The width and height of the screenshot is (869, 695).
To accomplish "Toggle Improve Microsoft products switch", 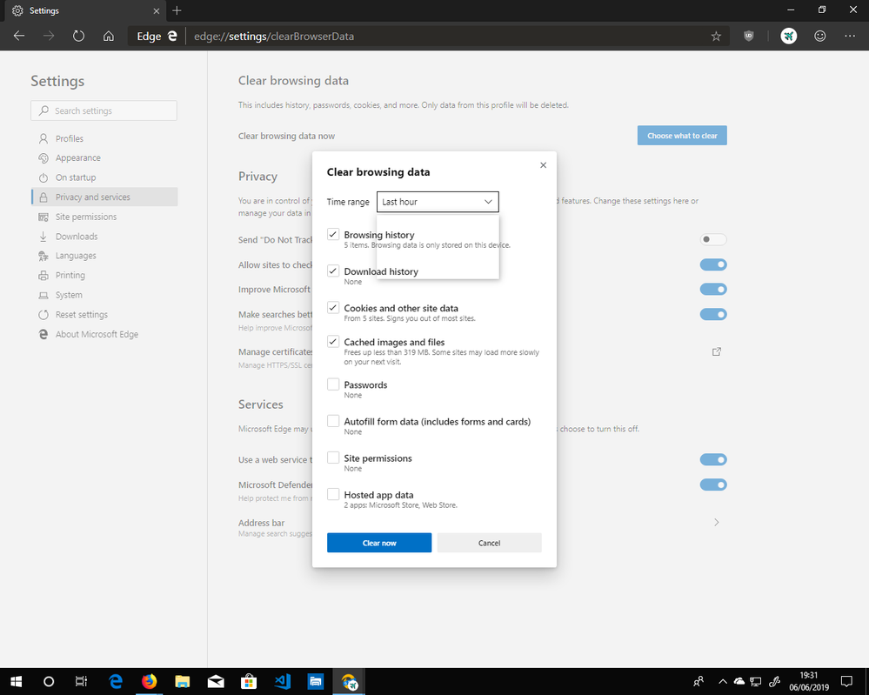I will [713, 289].
